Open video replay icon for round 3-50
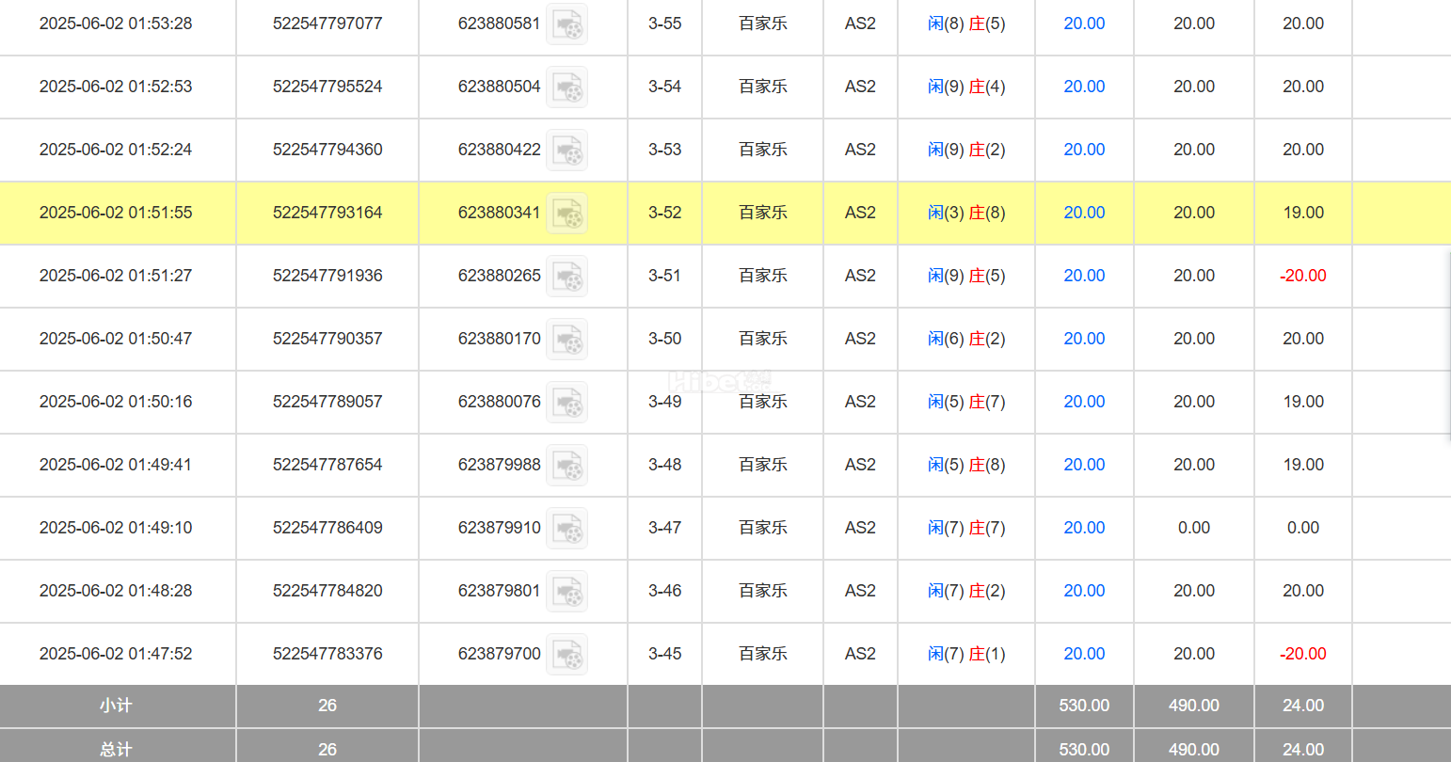1451x762 pixels. pos(567,340)
